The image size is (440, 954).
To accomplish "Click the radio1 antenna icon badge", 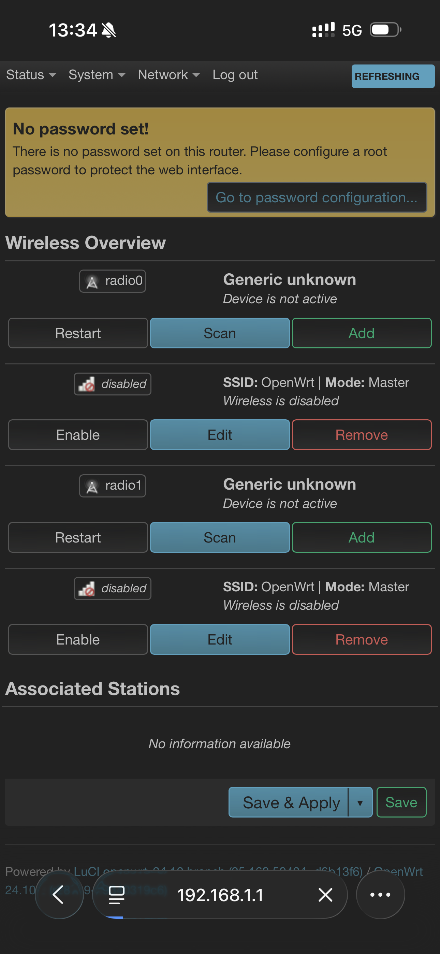I will 92,486.
